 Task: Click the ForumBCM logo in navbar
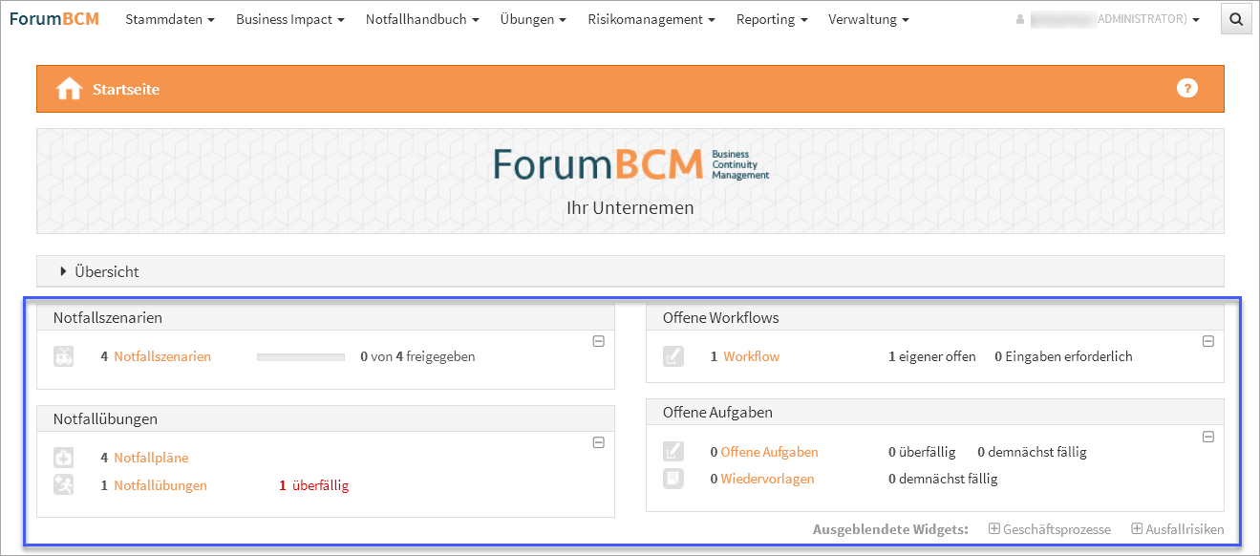point(54,19)
